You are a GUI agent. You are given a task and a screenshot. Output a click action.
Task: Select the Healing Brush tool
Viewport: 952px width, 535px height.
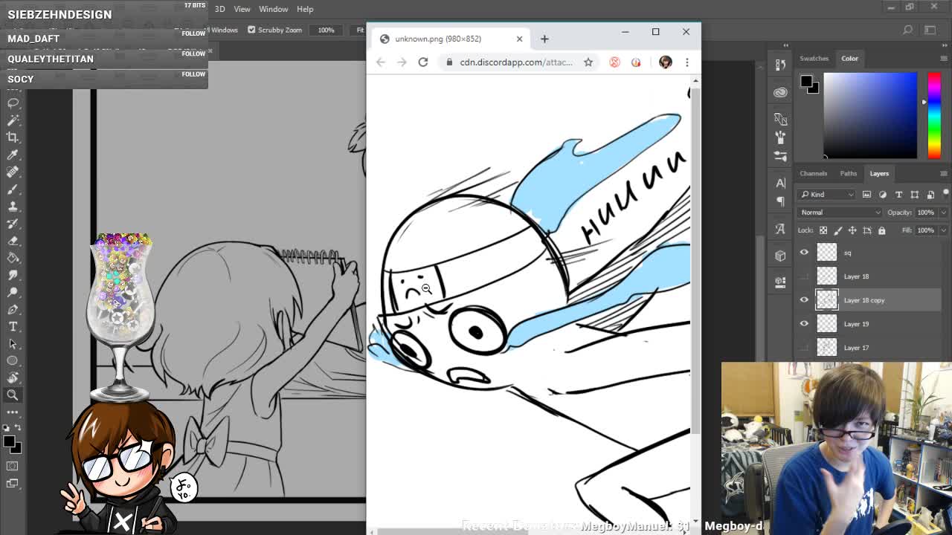point(13,172)
